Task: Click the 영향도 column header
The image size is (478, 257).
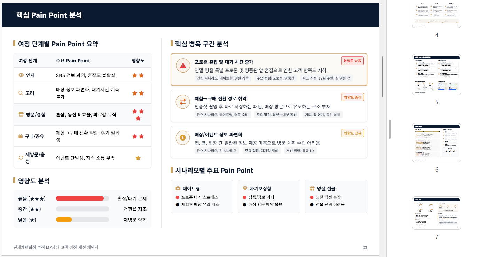Action: 138,61
